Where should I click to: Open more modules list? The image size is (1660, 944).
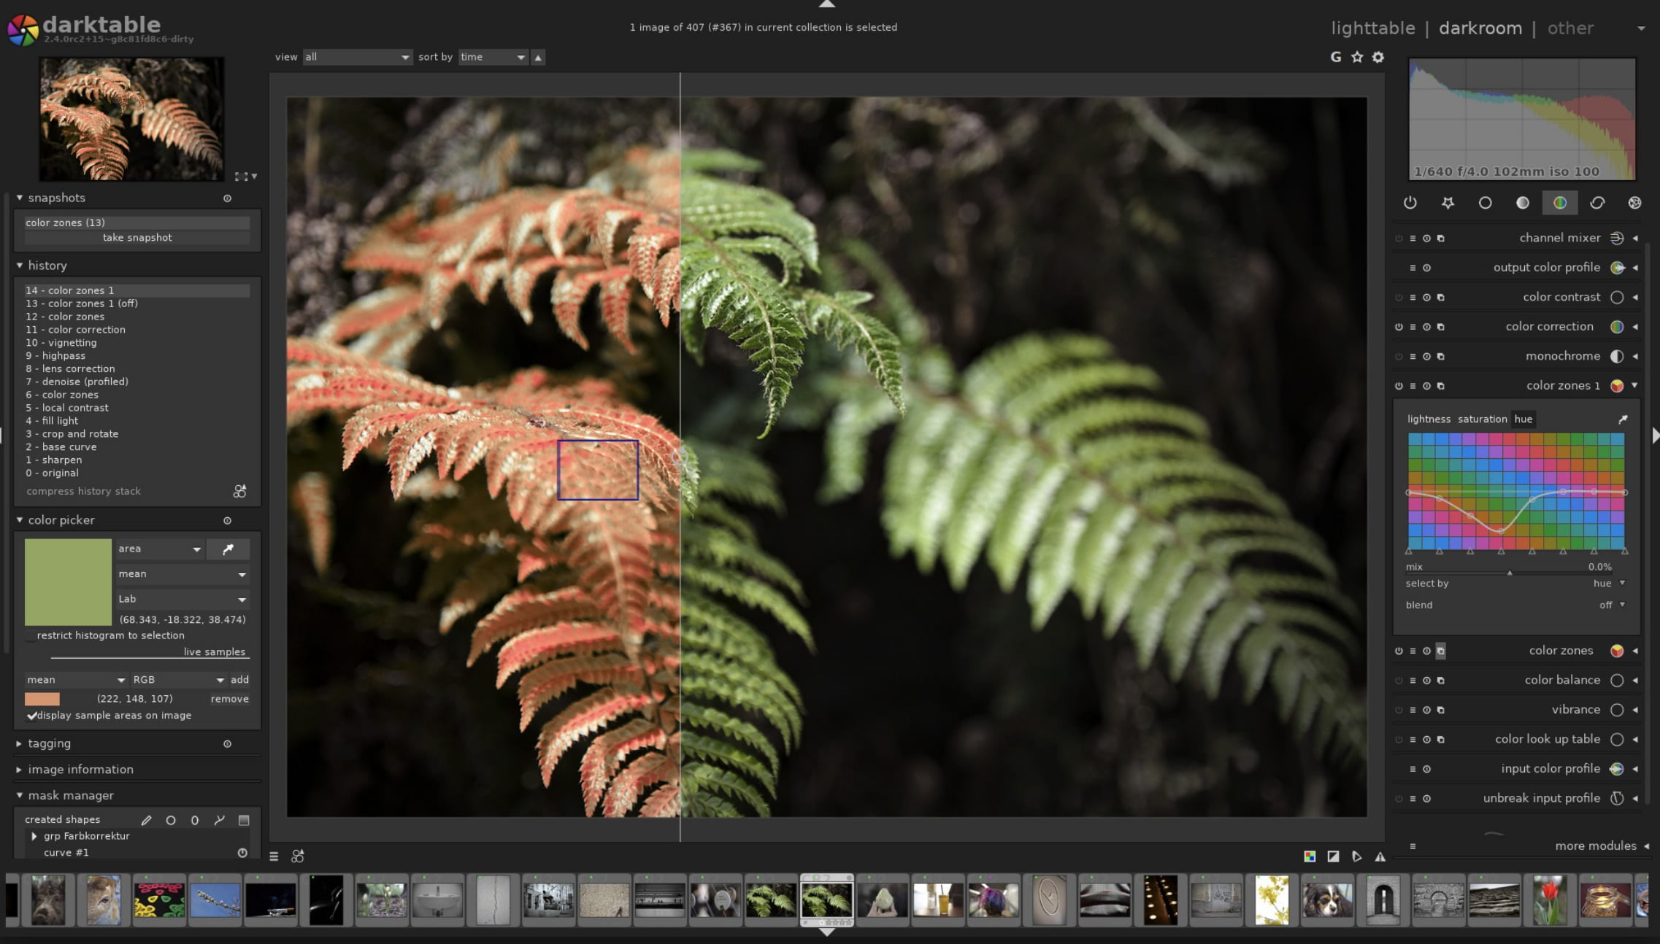click(1596, 846)
